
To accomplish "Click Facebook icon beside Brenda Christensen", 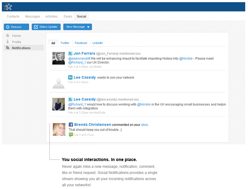I will coord(71,125).
